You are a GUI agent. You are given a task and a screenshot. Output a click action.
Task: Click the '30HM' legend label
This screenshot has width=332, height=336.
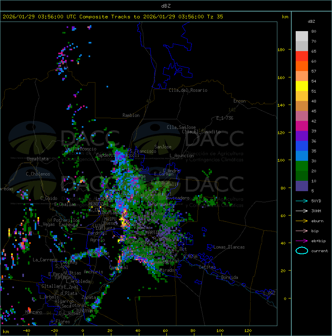(316, 211)
